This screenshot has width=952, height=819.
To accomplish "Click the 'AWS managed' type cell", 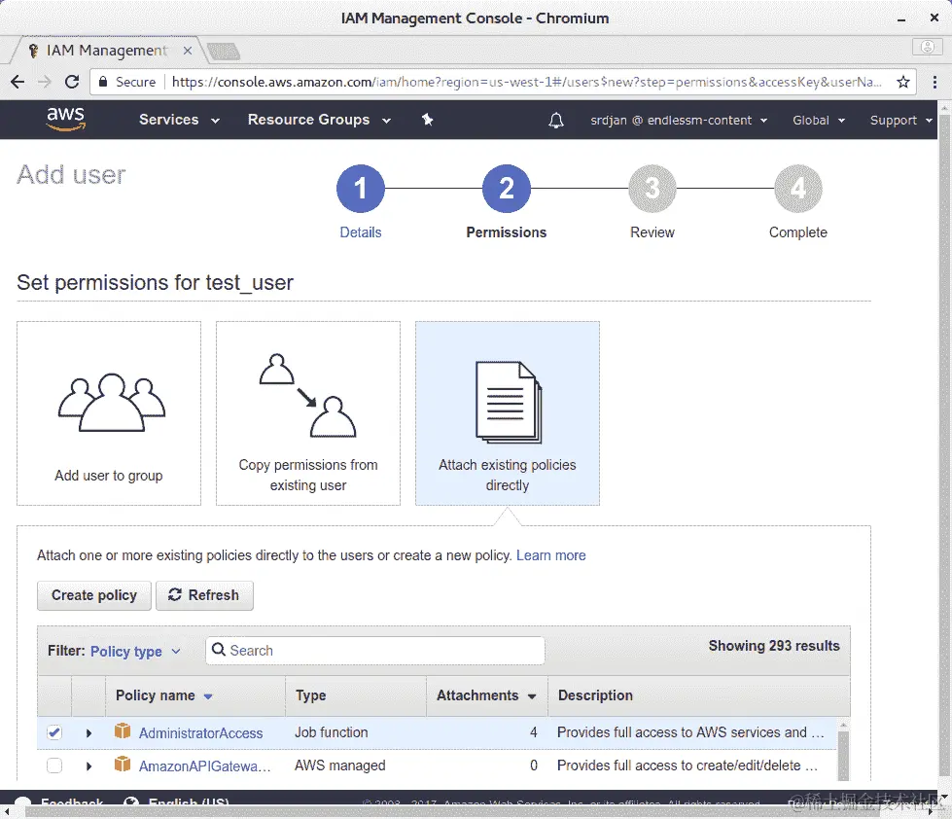I will (x=340, y=766).
